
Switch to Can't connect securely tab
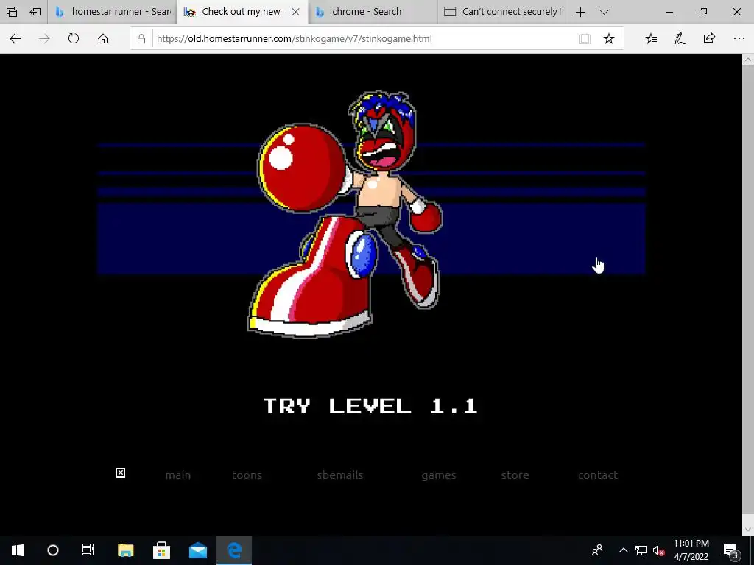pyautogui.click(x=502, y=12)
